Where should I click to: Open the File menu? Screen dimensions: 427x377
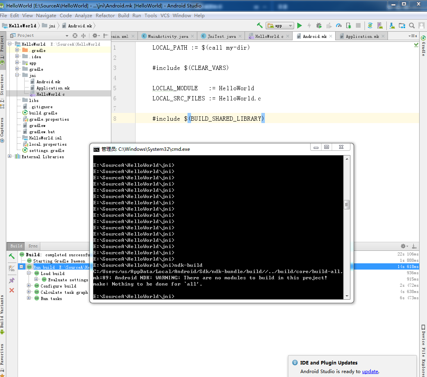pyautogui.click(x=4, y=16)
